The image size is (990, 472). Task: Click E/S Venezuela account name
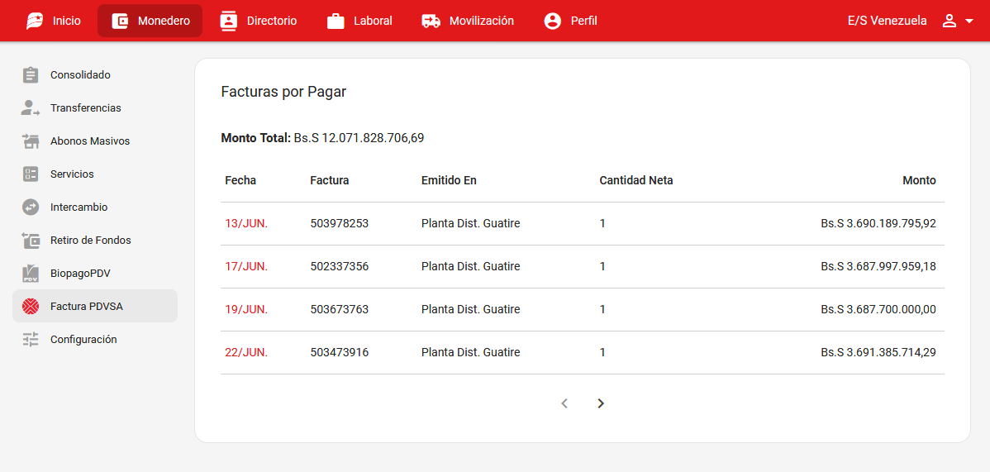coord(887,21)
